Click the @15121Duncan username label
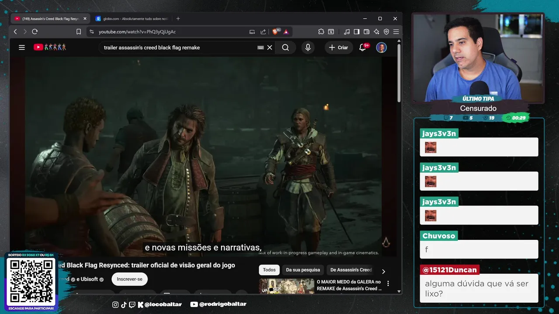 [x=450, y=270]
